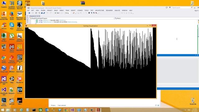Open the DEBUG menu in Visual Studio
199x112 pixels.
[62, 10]
